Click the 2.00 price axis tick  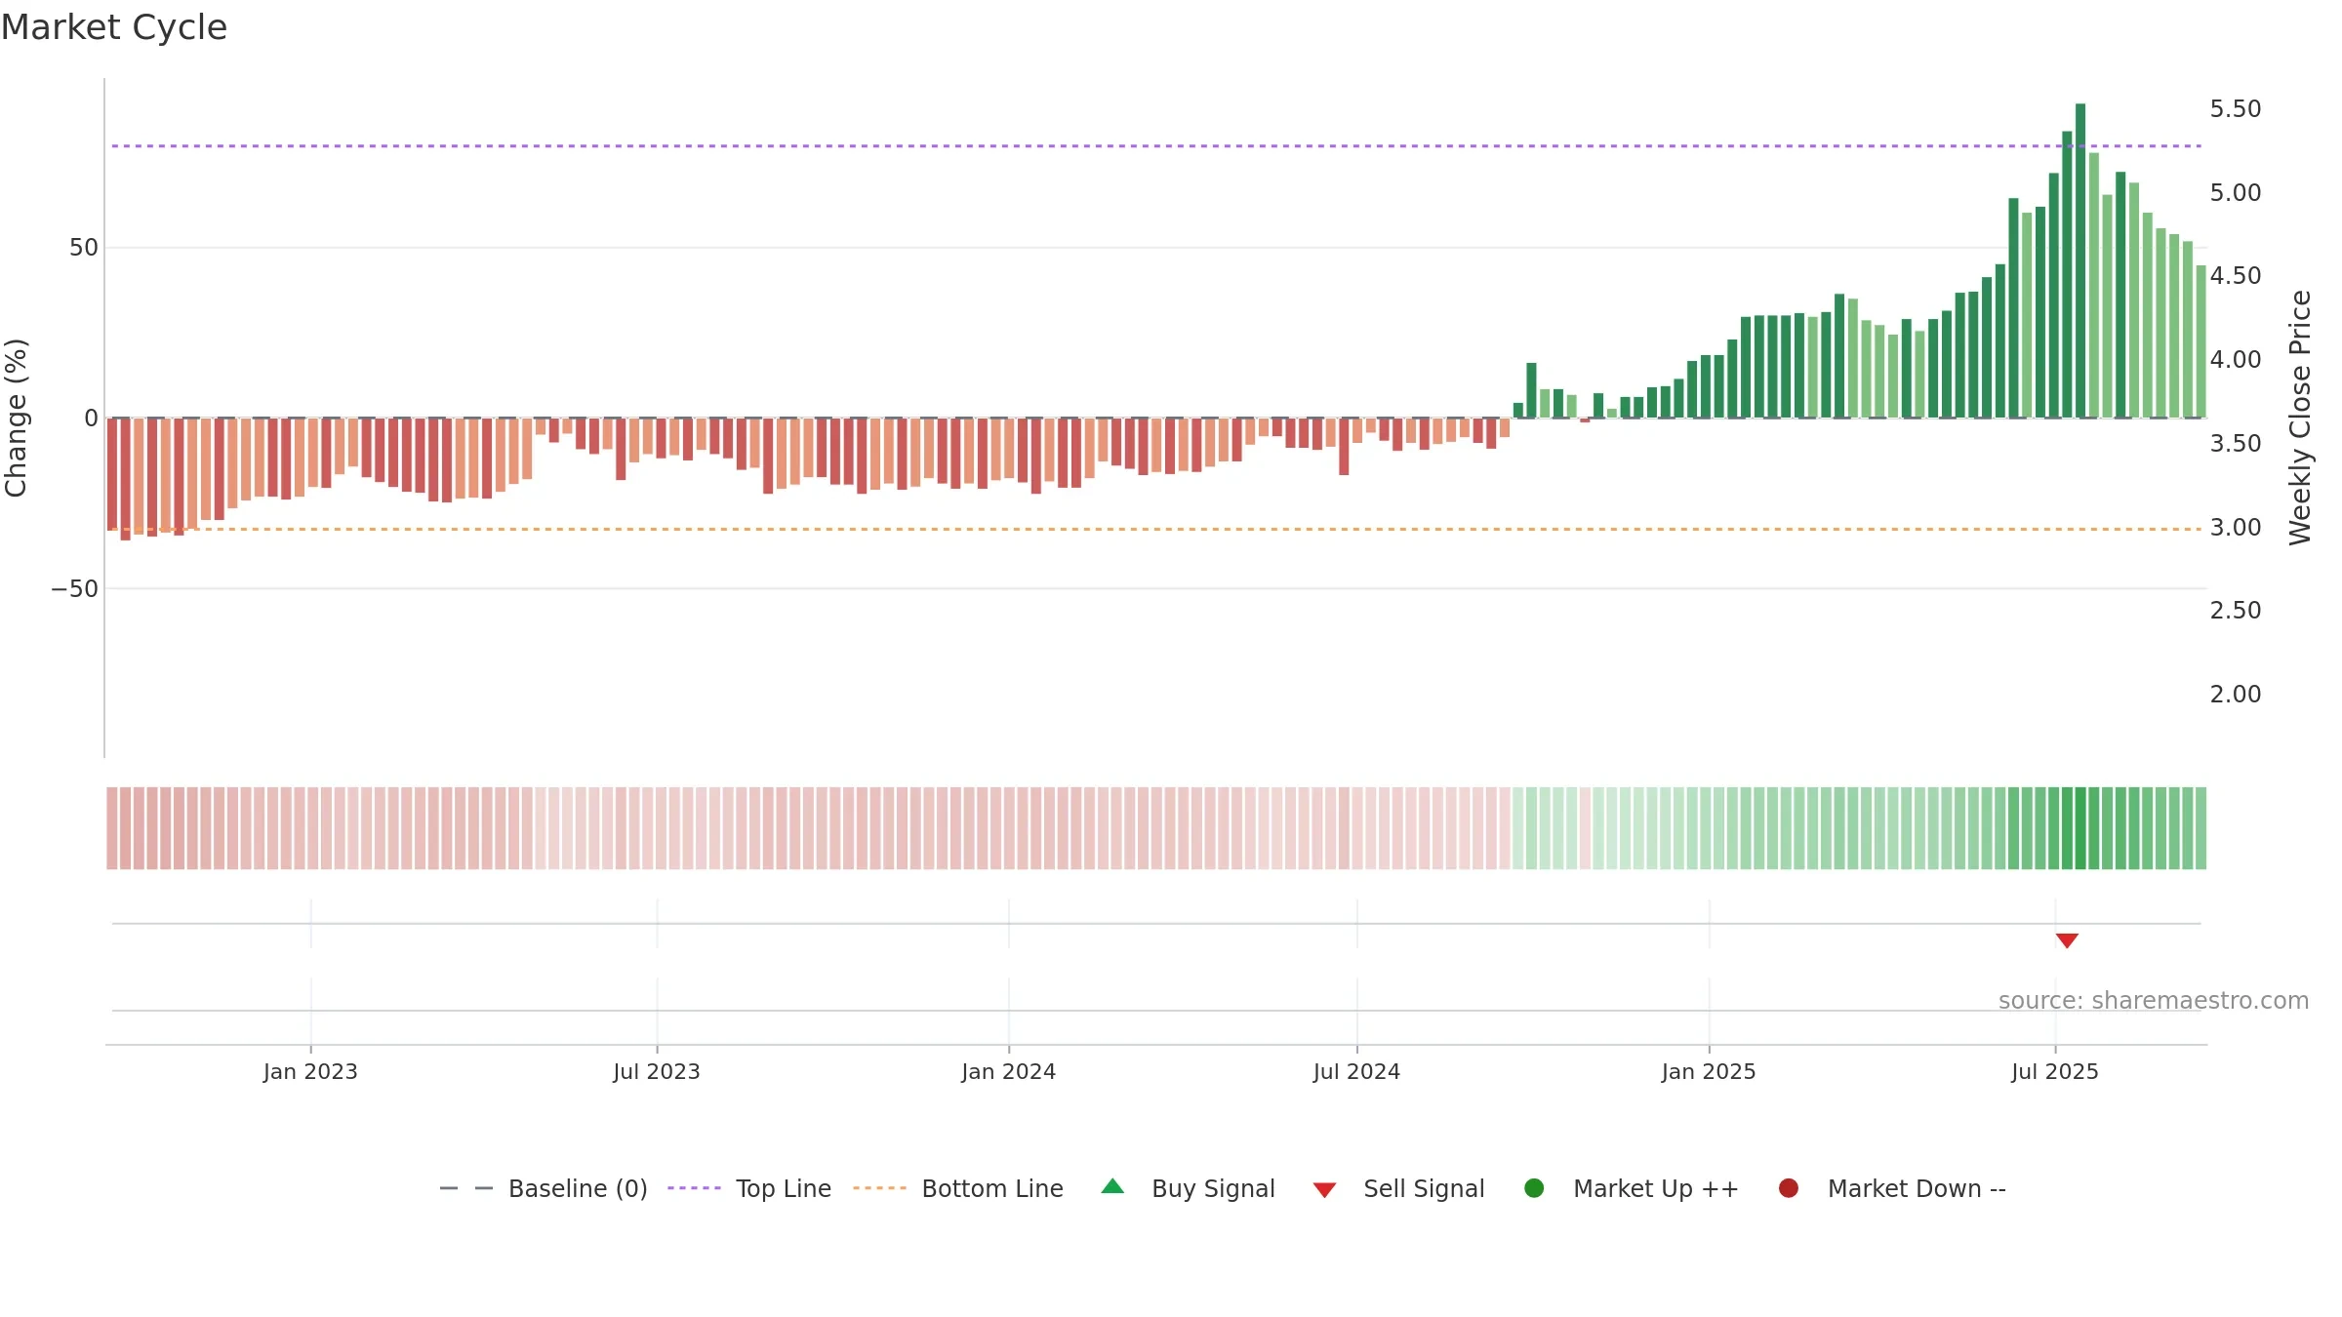pyautogui.click(x=2236, y=695)
